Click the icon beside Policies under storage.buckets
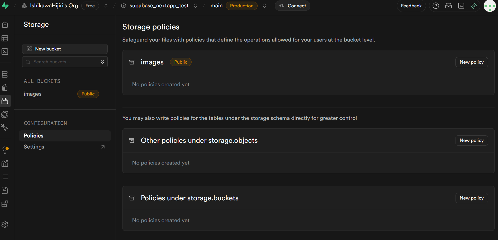Image resolution: width=498 pixels, height=240 pixels. point(132,198)
